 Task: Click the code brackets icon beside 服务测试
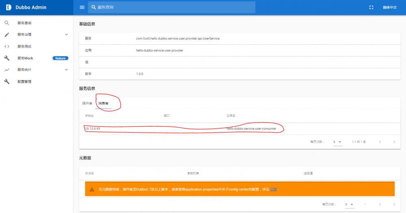[7, 46]
